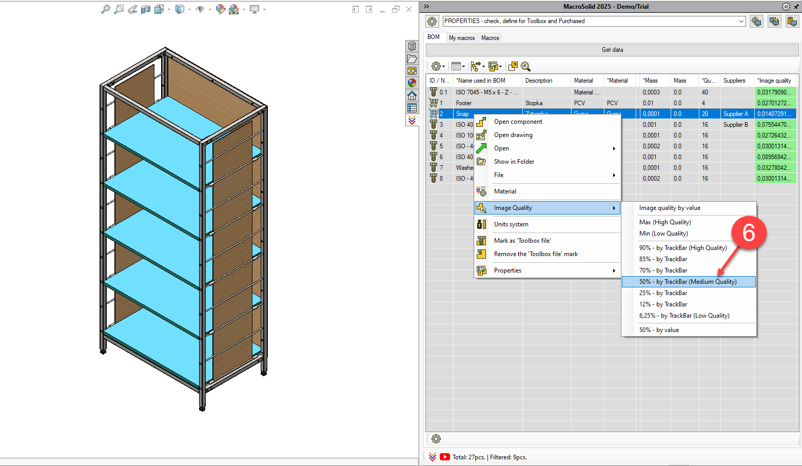Image resolution: width=802 pixels, height=466 pixels.
Task: Choose 50% - by value option
Action: coord(689,330)
